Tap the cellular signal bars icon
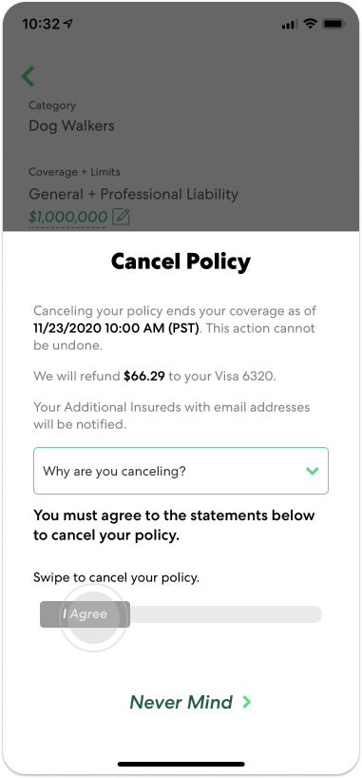The width and height of the screenshot is (362, 778). coord(290,25)
